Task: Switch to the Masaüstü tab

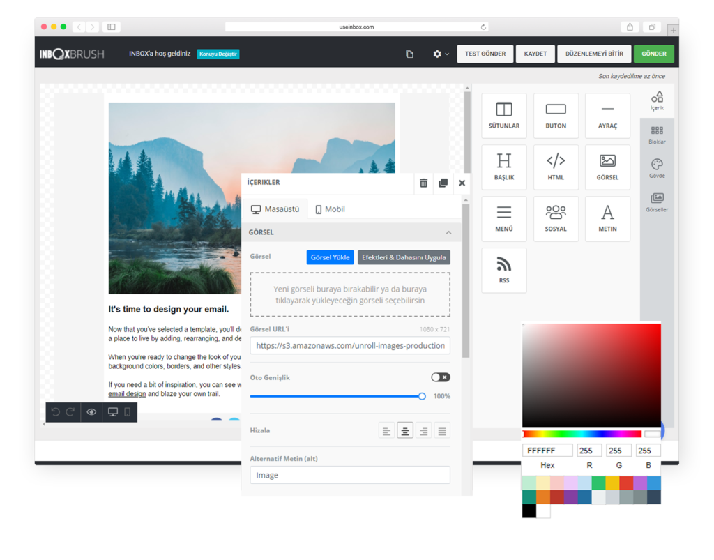Action: (275, 209)
